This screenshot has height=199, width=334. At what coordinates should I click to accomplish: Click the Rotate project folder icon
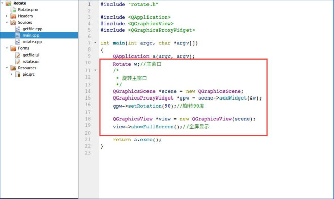[8, 3]
